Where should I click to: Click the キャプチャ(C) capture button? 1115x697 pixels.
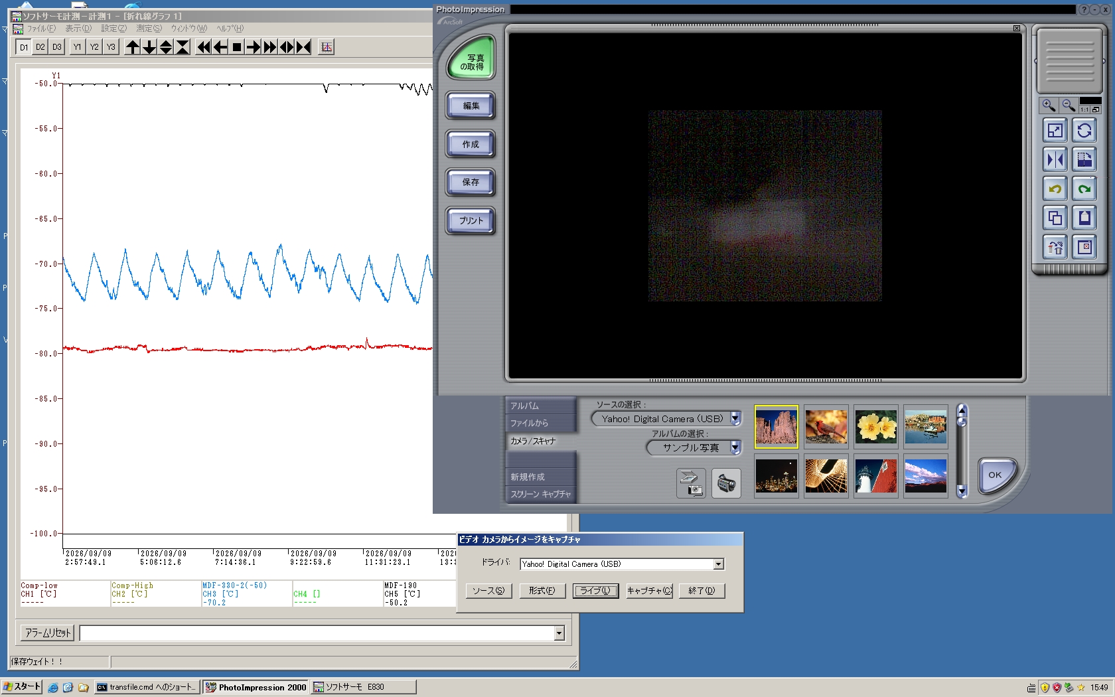click(650, 591)
